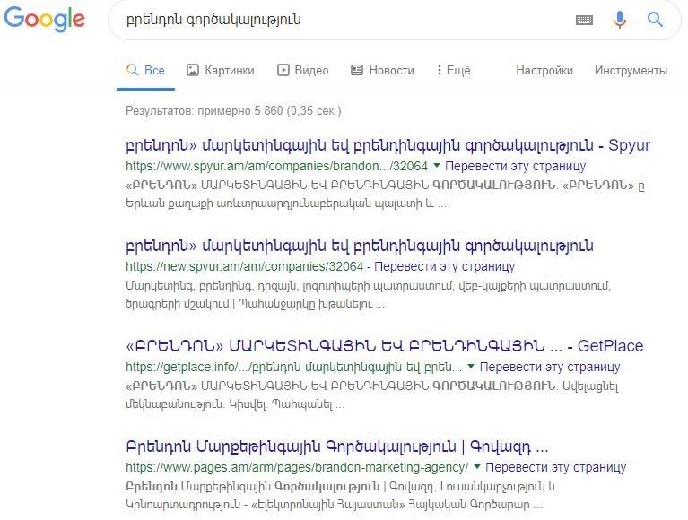
Task: Click Перевести эту страницу for new.spyur.am result
Action: [x=445, y=266]
